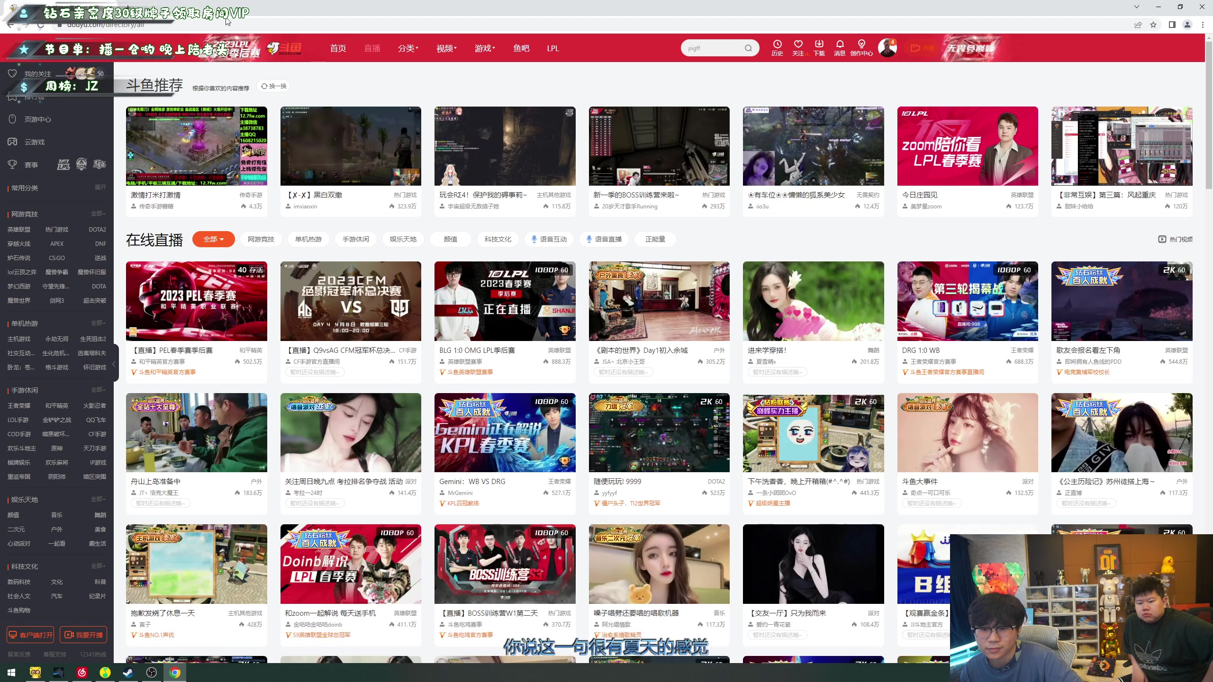Click the 换一换 refresh button
Image resolution: width=1213 pixels, height=682 pixels.
[274, 86]
